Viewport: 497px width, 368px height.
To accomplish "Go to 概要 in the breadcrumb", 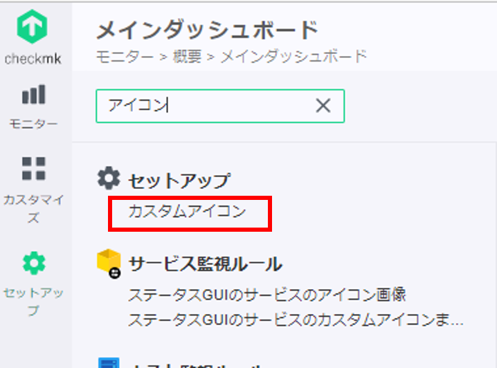I will pyautogui.click(x=187, y=57).
